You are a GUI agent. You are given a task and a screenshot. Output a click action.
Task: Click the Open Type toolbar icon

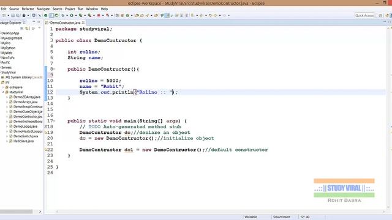pyautogui.click(x=137, y=15)
